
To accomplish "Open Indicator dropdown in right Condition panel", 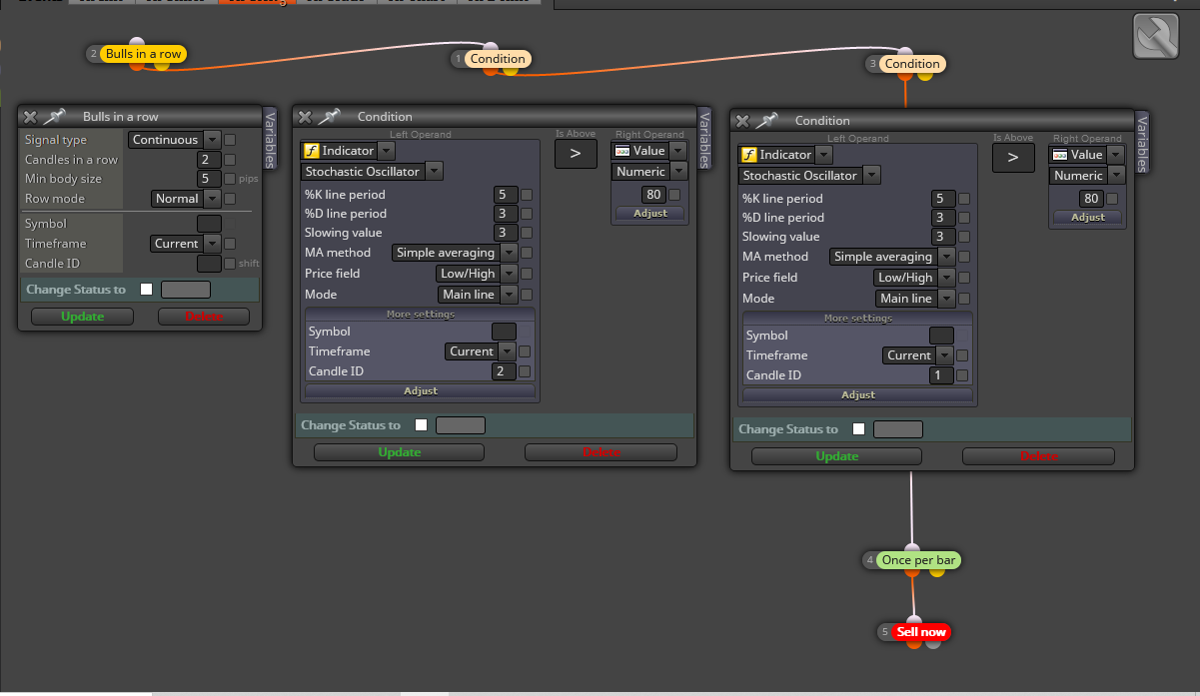I will (785, 155).
